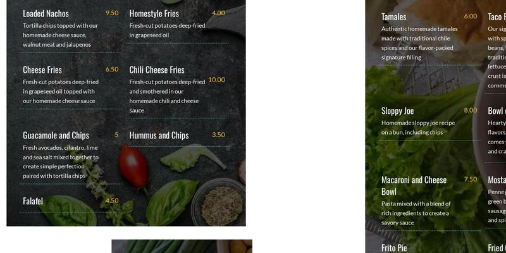Select the Homestyle Fries heading
Image resolution: width=506 pixels, height=253 pixels.
click(154, 13)
